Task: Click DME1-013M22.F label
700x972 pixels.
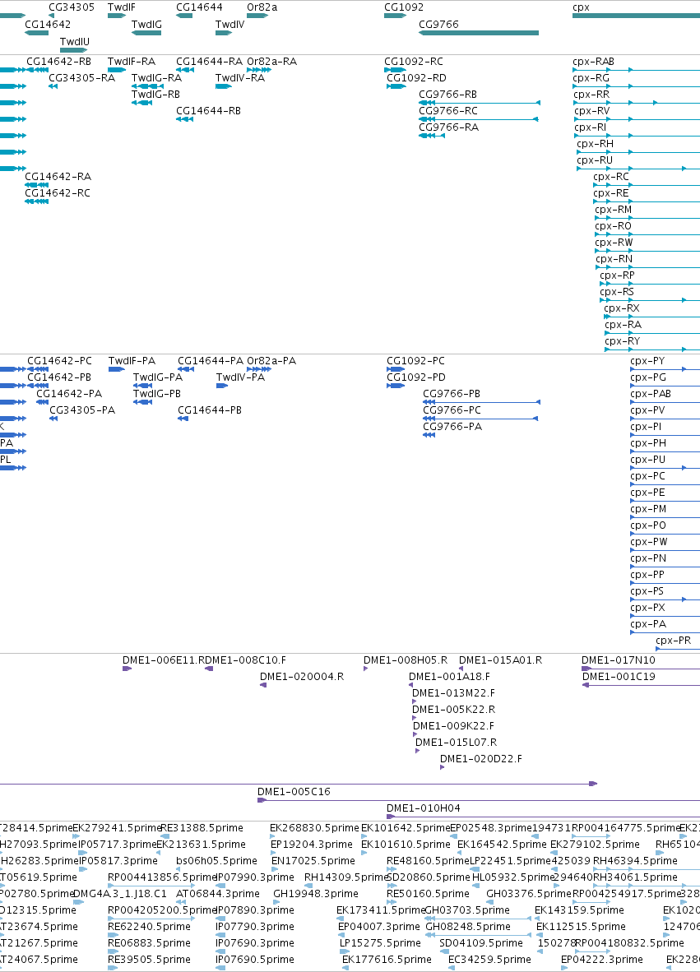Action: (453, 693)
